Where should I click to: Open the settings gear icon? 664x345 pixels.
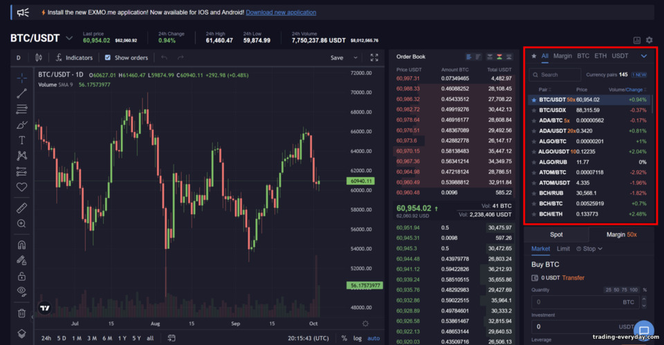click(x=649, y=40)
